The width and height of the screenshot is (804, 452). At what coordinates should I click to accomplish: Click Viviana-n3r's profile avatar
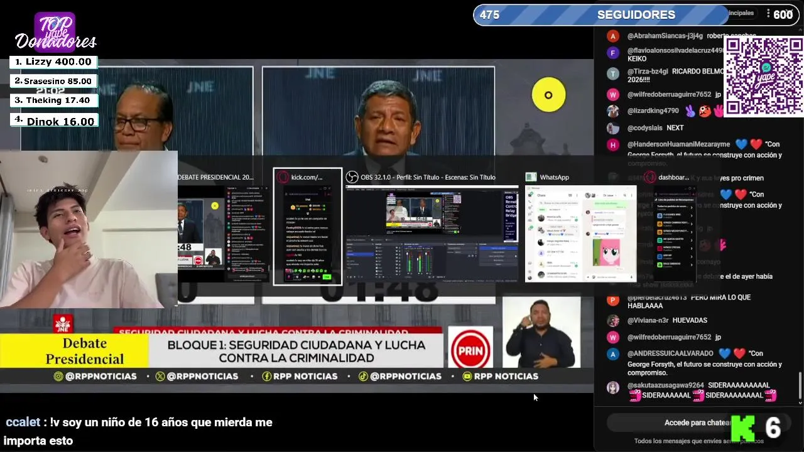pyautogui.click(x=613, y=320)
